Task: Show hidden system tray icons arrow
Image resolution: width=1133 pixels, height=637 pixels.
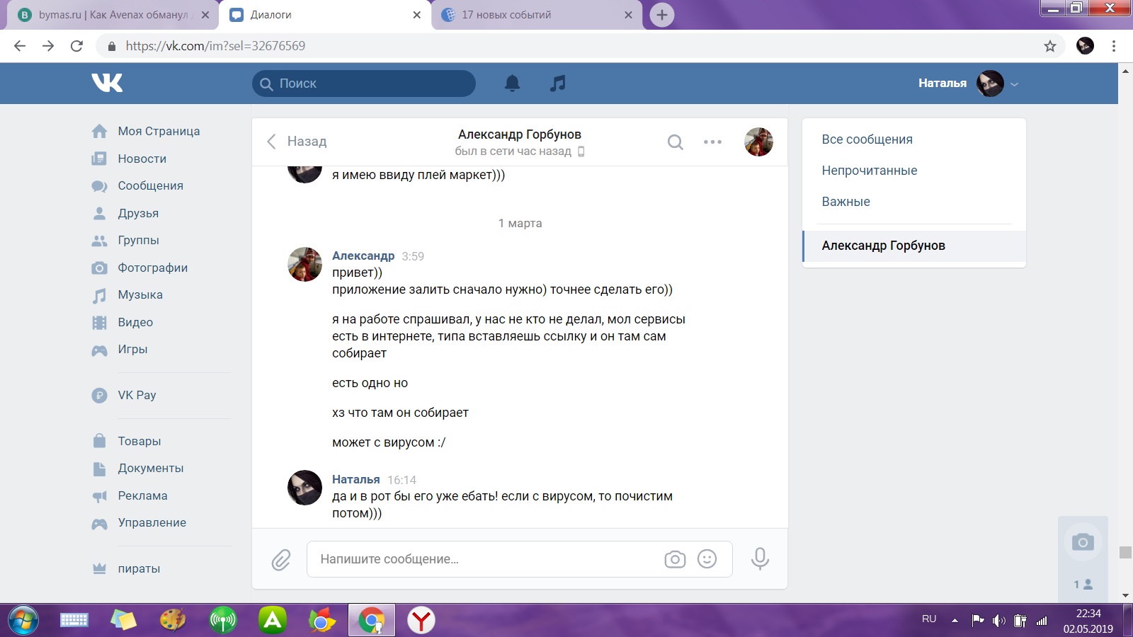Action: pos(955,621)
